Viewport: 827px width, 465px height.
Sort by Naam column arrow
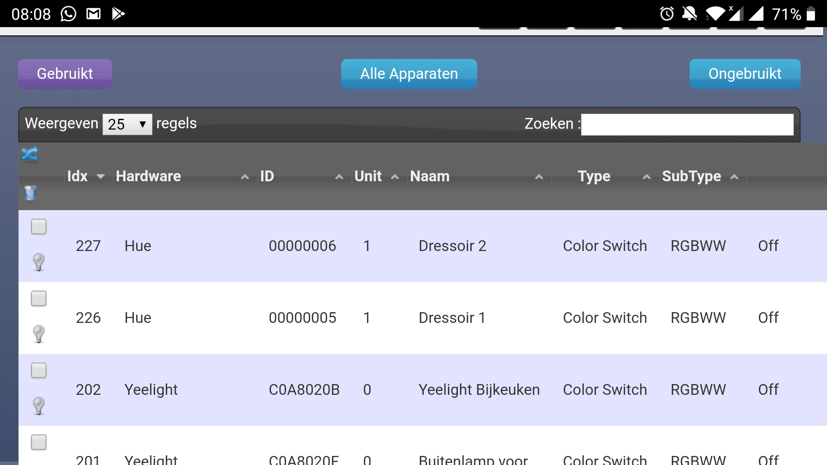539,177
